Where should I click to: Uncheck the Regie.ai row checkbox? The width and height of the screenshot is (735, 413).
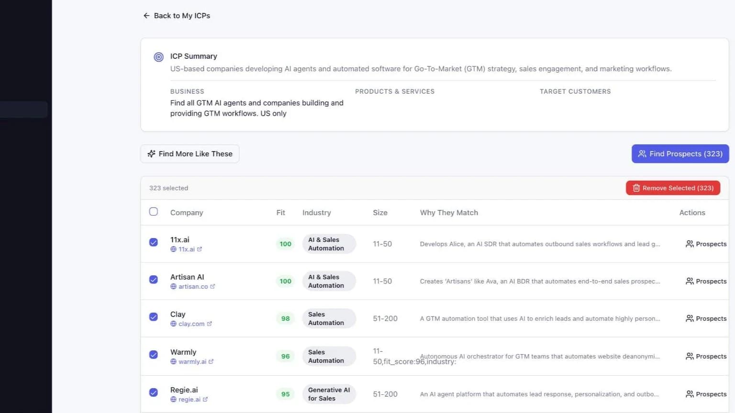pos(154,392)
